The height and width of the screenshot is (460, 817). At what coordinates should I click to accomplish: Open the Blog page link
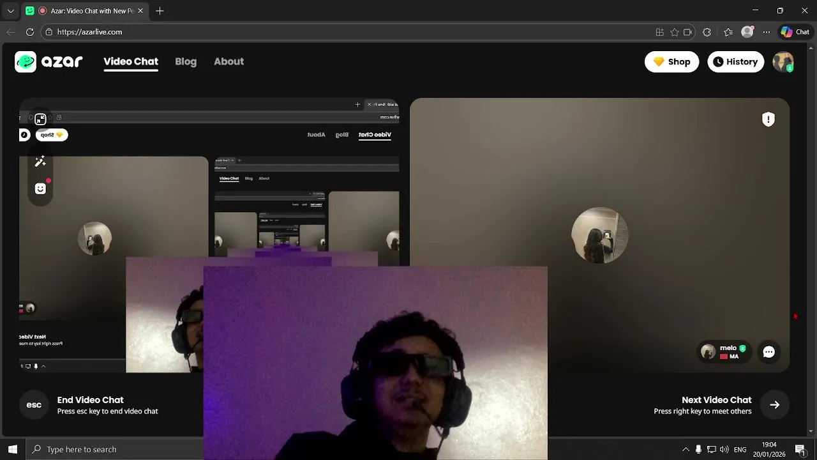[x=186, y=61]
